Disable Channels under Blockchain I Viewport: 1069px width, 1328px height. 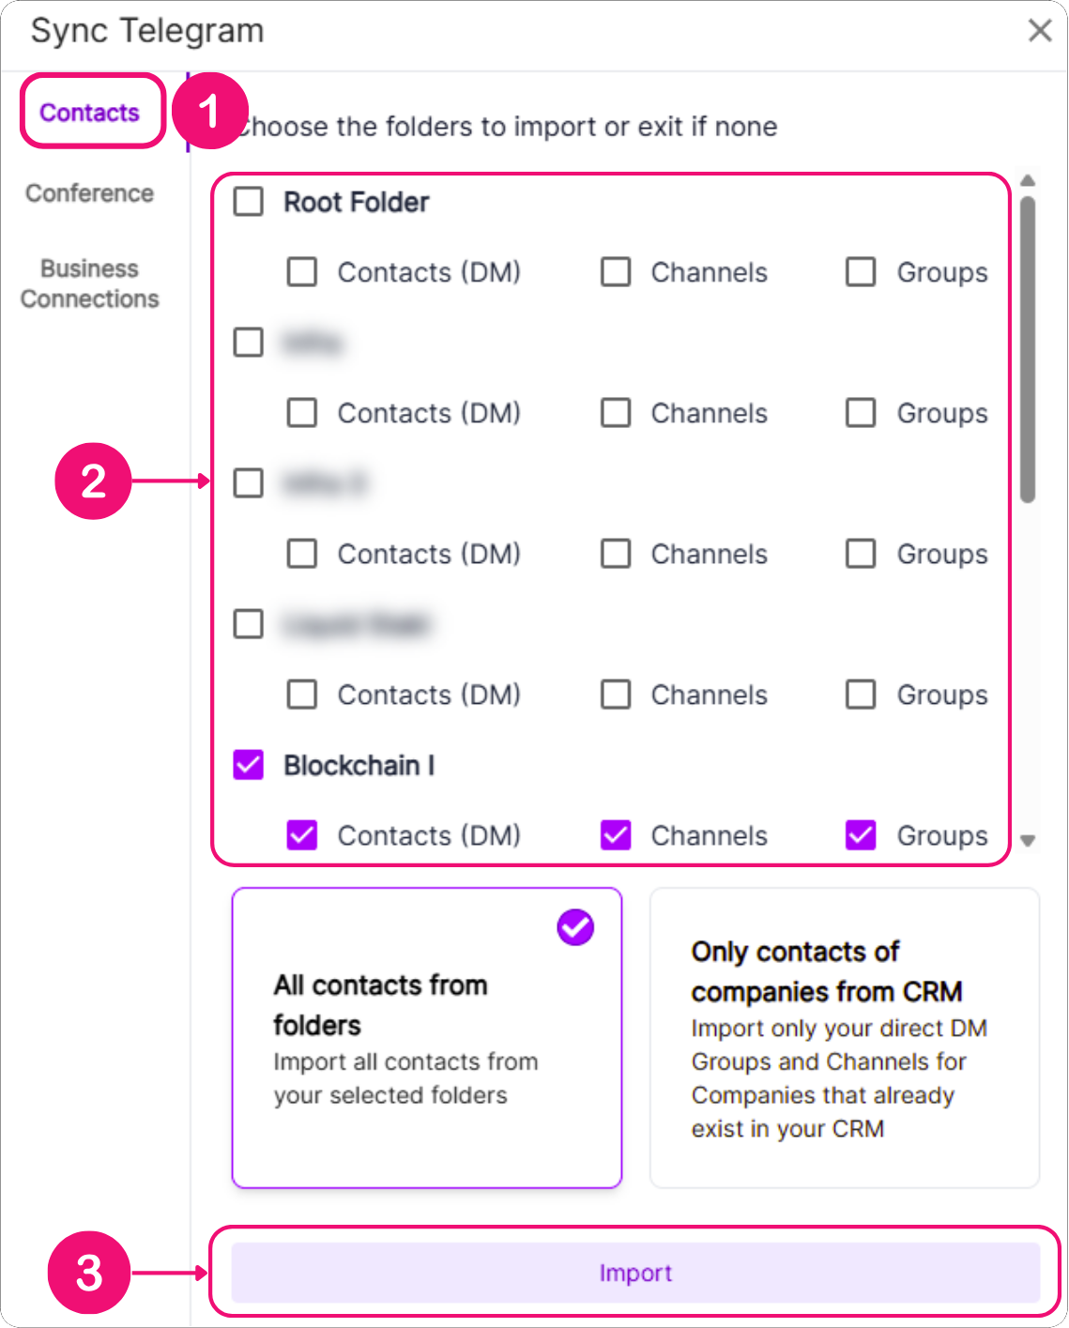616,835
